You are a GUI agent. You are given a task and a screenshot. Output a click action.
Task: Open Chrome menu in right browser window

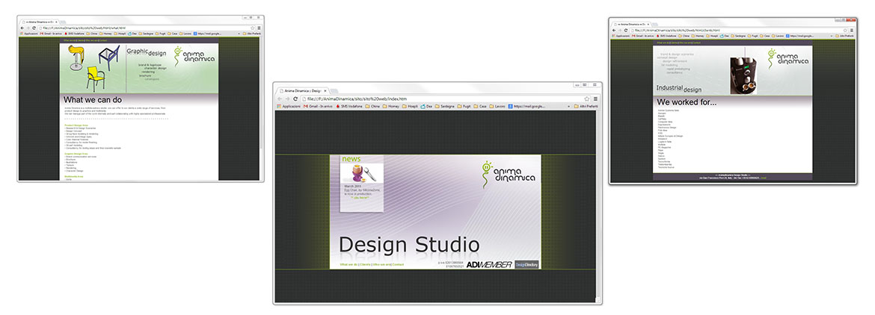point(852,30)
